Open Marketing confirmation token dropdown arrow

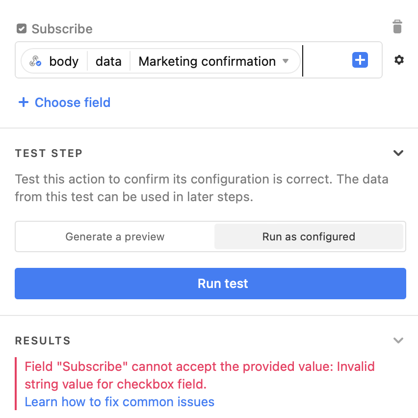tap(286, 61)
